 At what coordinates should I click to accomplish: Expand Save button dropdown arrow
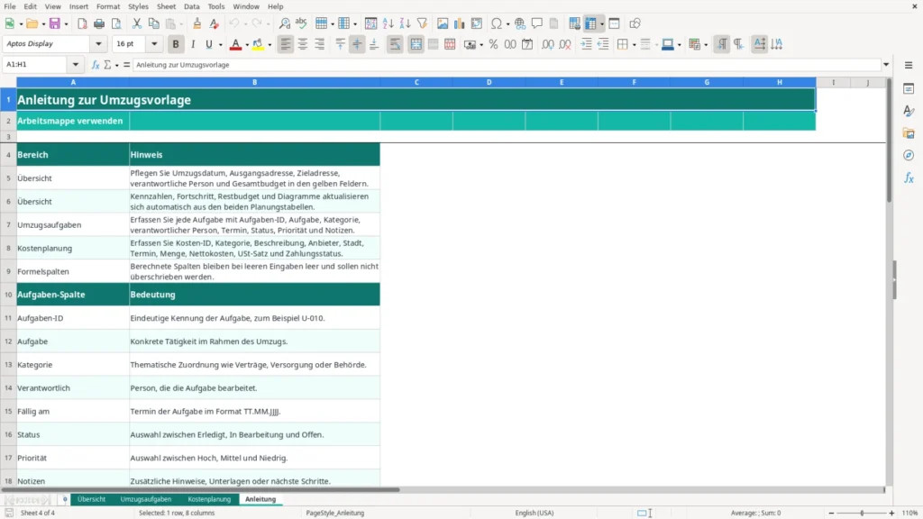[66, 24]
